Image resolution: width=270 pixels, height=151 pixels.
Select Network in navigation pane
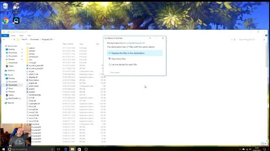(11, 103)
